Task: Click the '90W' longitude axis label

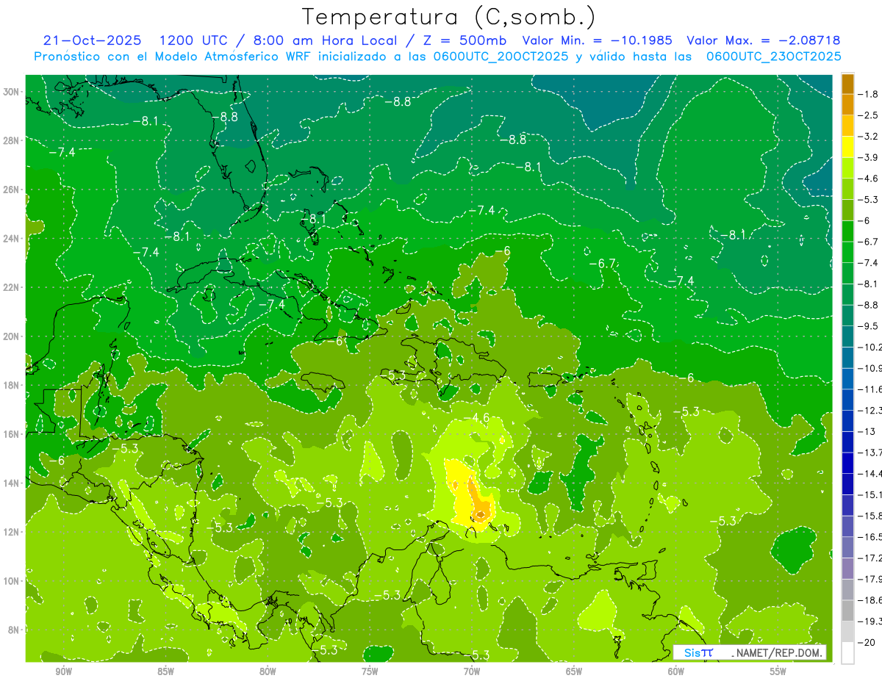Action: click(x=64, y=671)
